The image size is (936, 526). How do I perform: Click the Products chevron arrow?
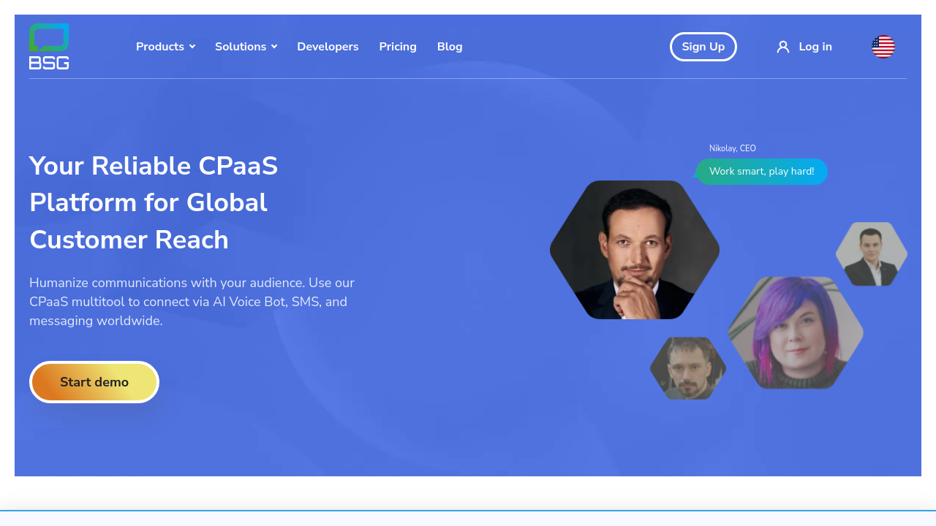point(192,47)
